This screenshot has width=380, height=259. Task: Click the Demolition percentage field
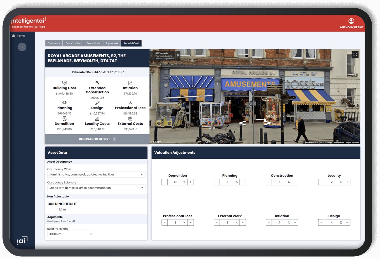(178, 182)
